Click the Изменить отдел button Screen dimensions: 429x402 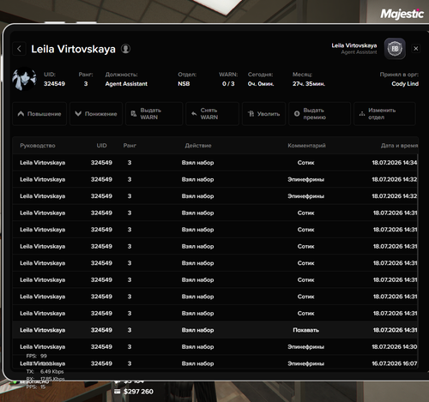[x=384, y=114]
